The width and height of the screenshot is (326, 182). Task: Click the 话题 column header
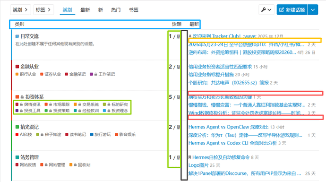177,24
